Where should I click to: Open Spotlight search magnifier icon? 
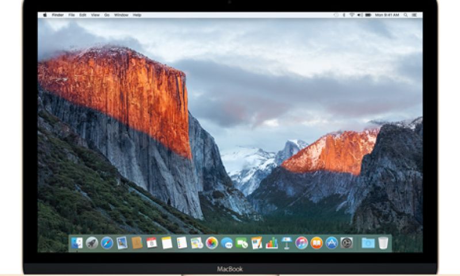point(406,15)
